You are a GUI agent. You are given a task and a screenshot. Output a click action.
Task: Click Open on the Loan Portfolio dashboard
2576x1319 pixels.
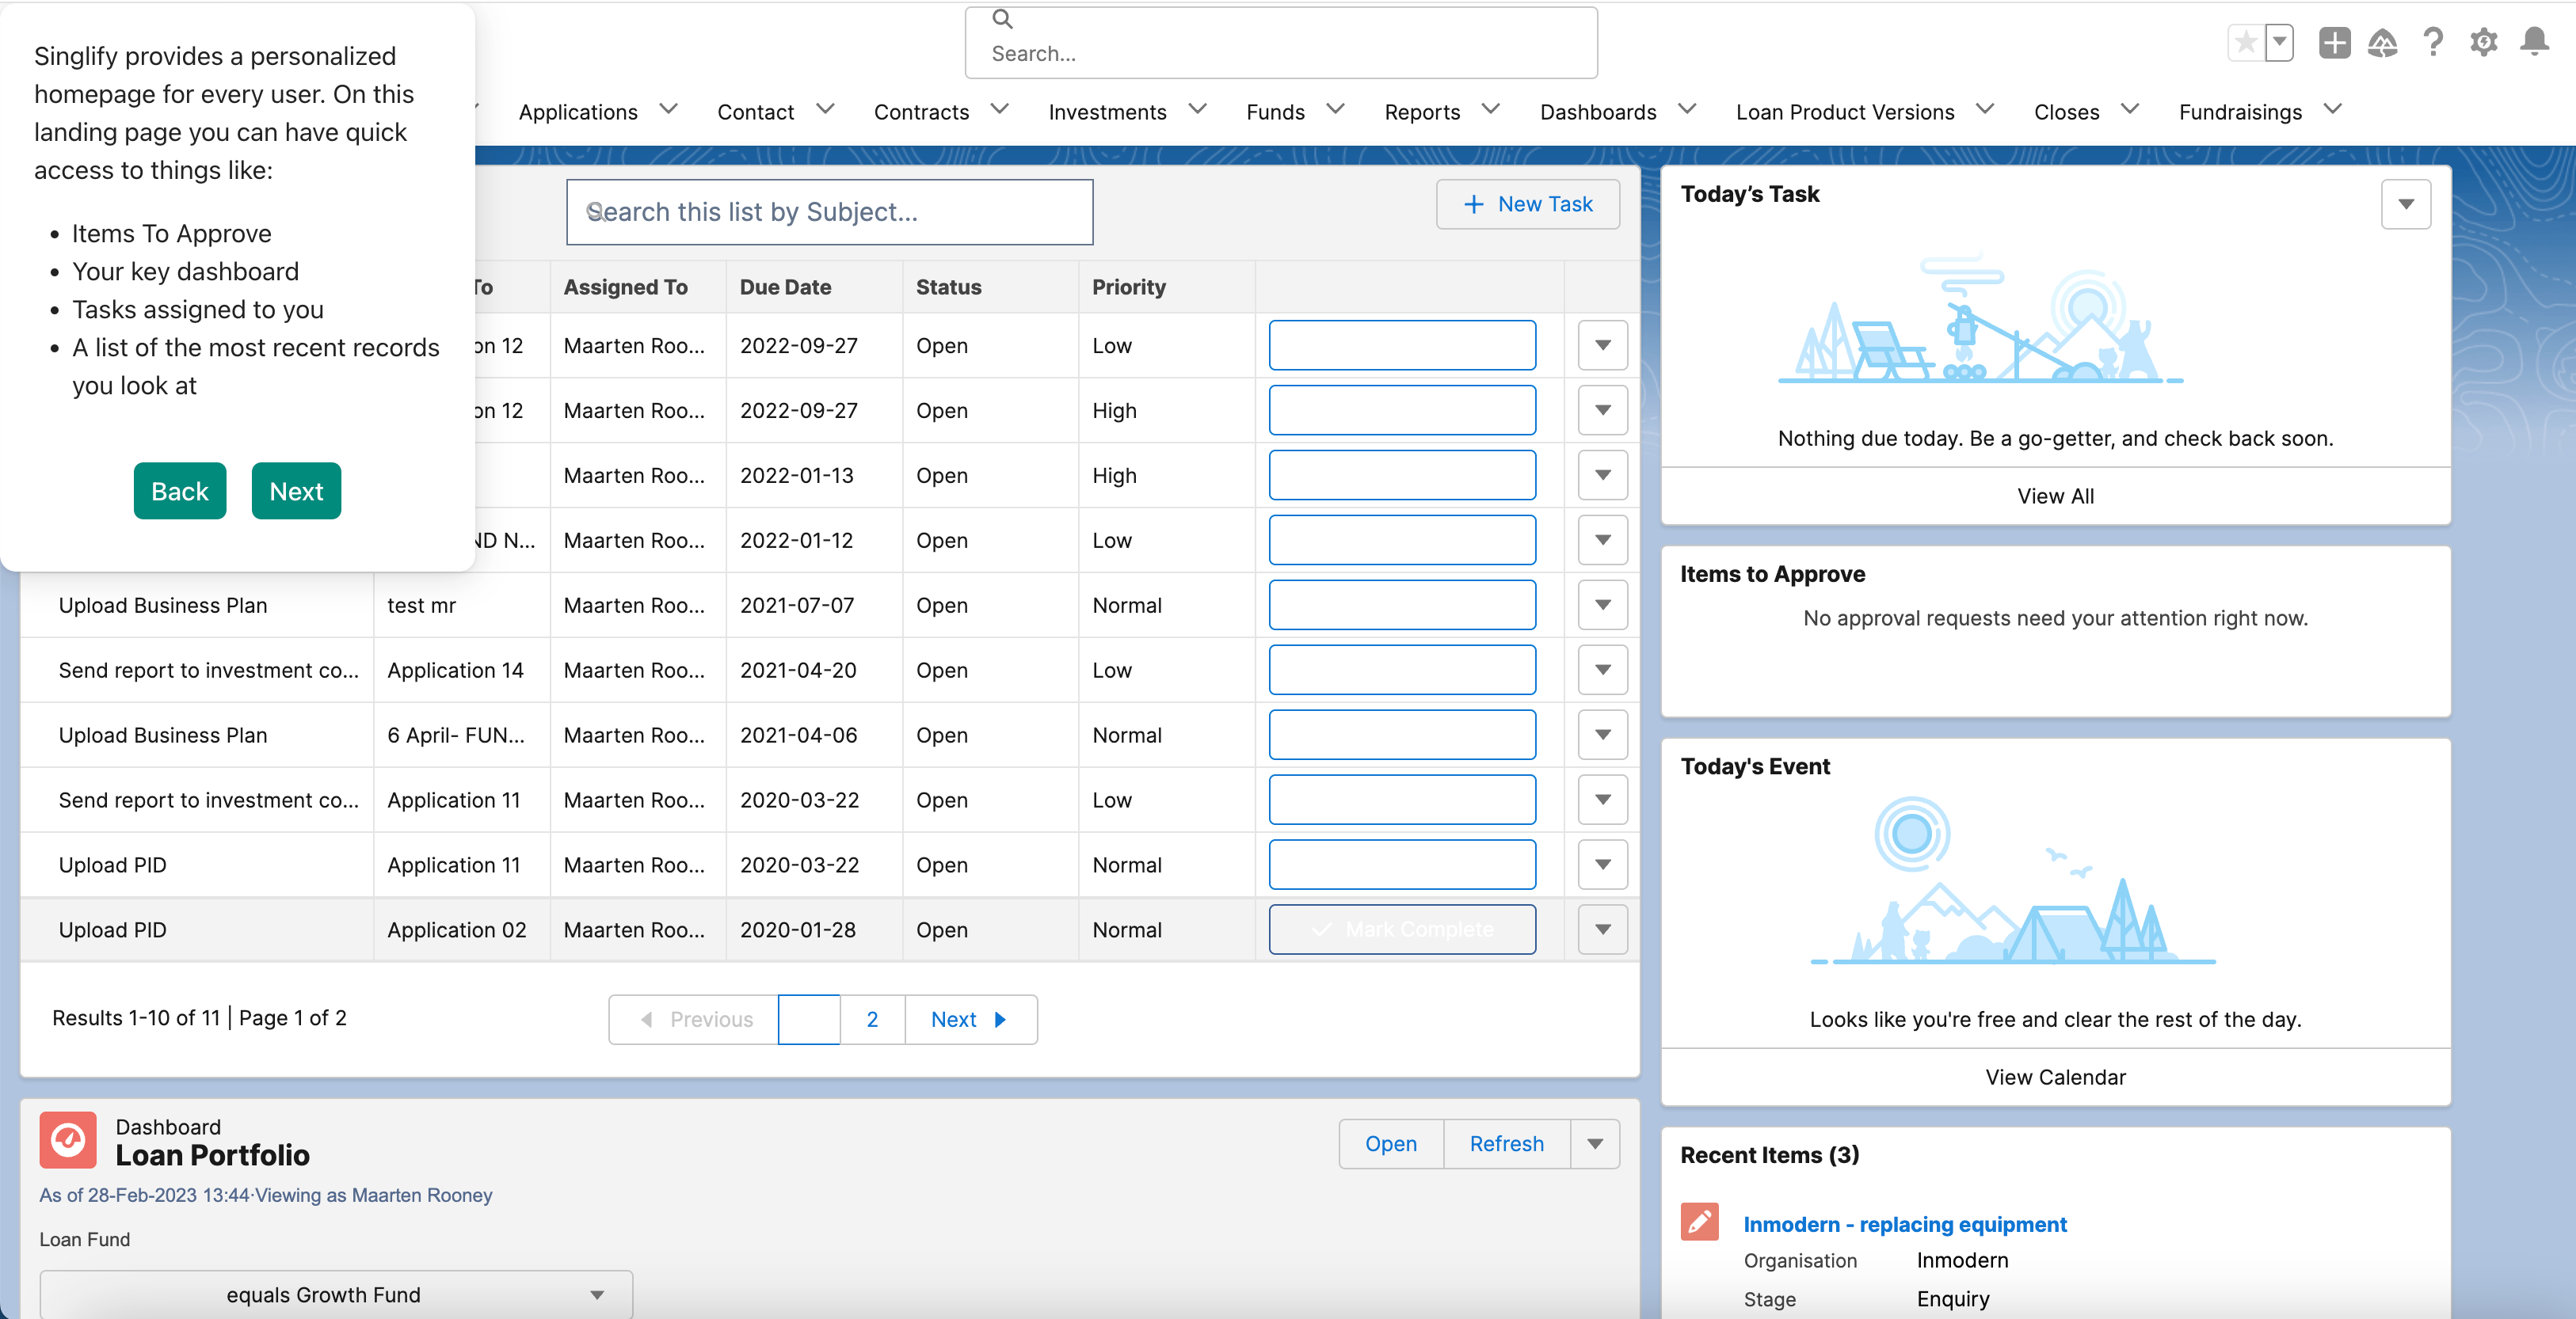click(1390, 1143)
